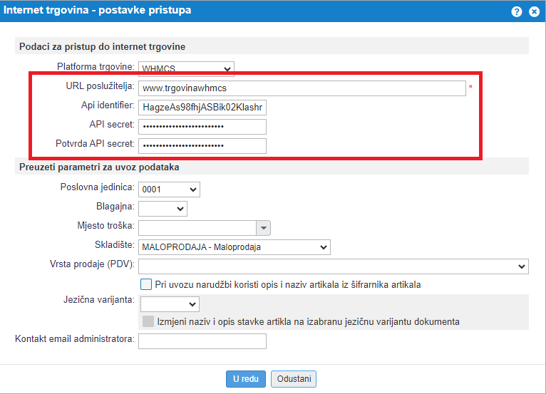Open the Jezična varijanta dropdown
This screenshot has height=394, width=546.
169,304
